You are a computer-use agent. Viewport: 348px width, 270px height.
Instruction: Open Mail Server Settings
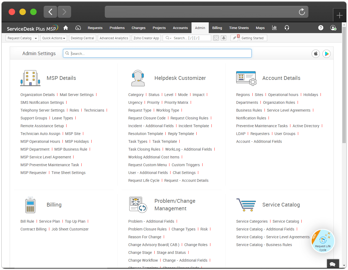(77, 95)
